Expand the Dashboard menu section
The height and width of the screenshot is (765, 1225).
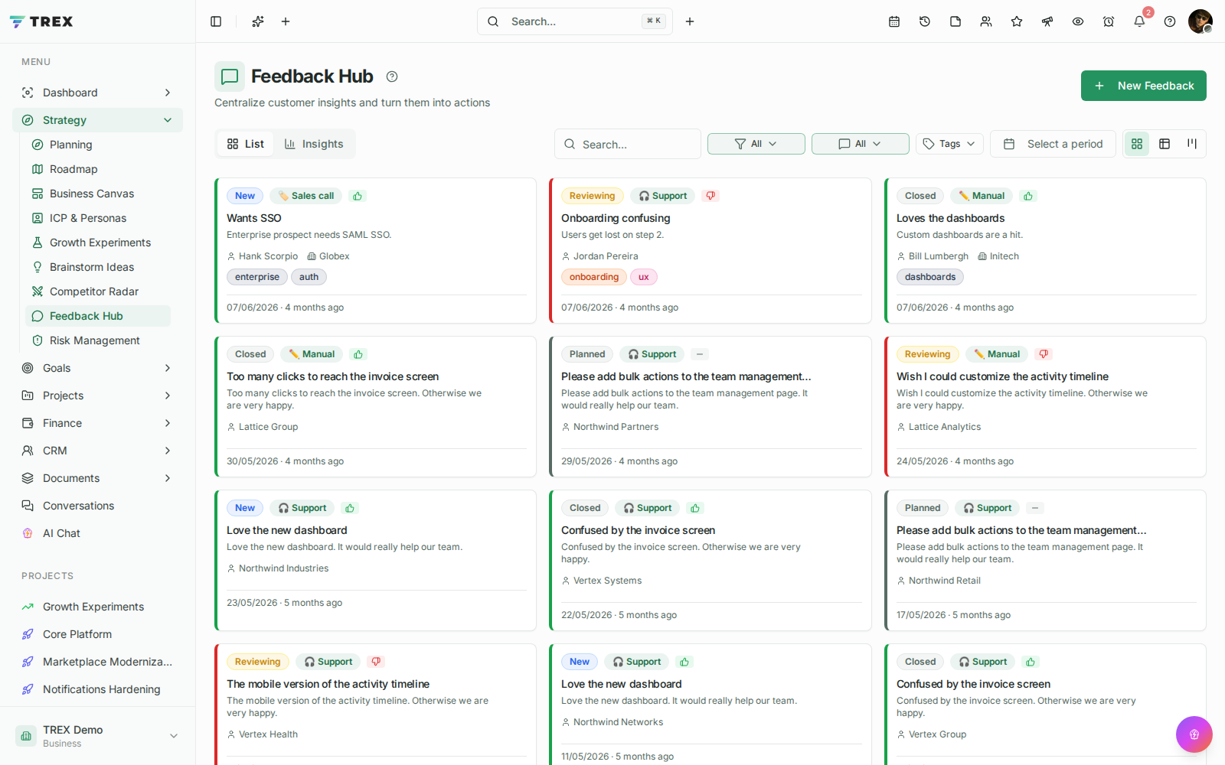[97, 93]
